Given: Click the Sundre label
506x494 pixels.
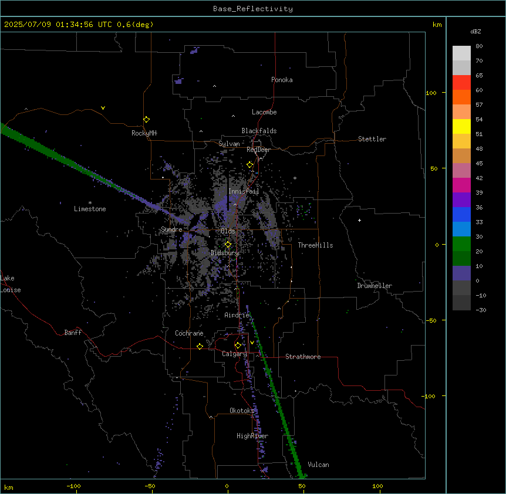Looking at the screenshot, I should (171, 229).
